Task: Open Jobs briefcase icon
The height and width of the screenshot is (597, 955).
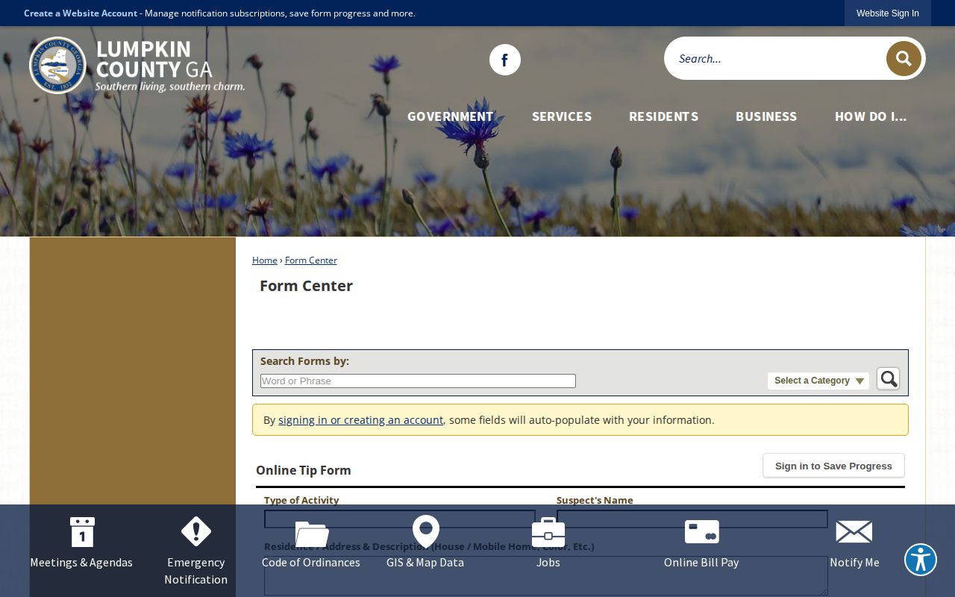Action: pyautogui.click(x=548, y=532)
